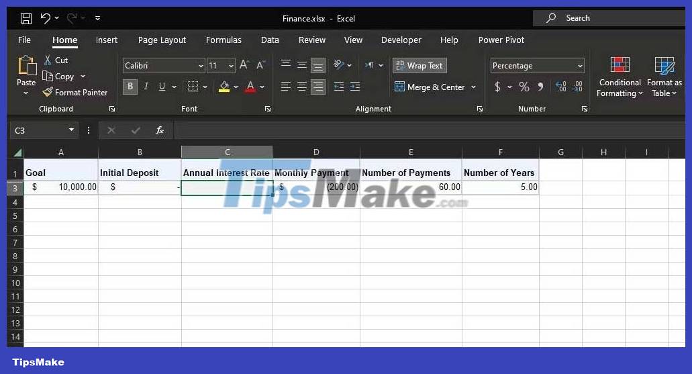692x374 pixels.
Task: Increase decimal places
Action: pos(561,87)
